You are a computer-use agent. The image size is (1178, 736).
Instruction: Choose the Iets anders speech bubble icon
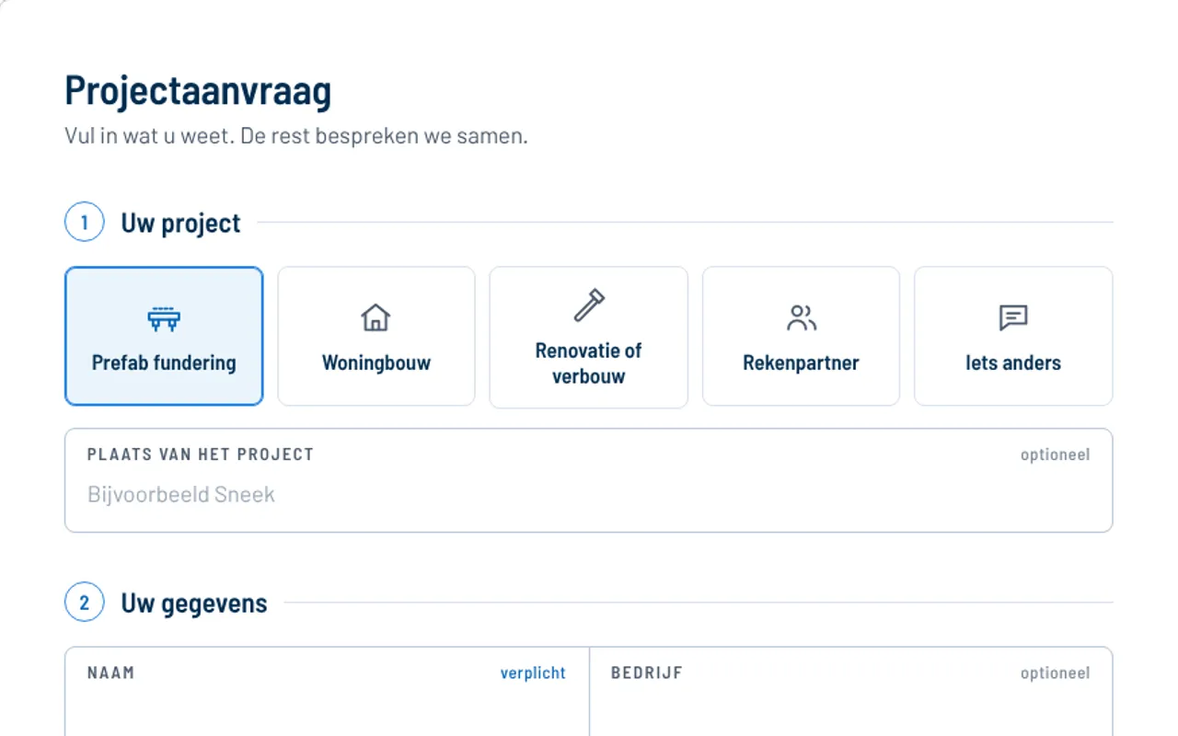1013,318
